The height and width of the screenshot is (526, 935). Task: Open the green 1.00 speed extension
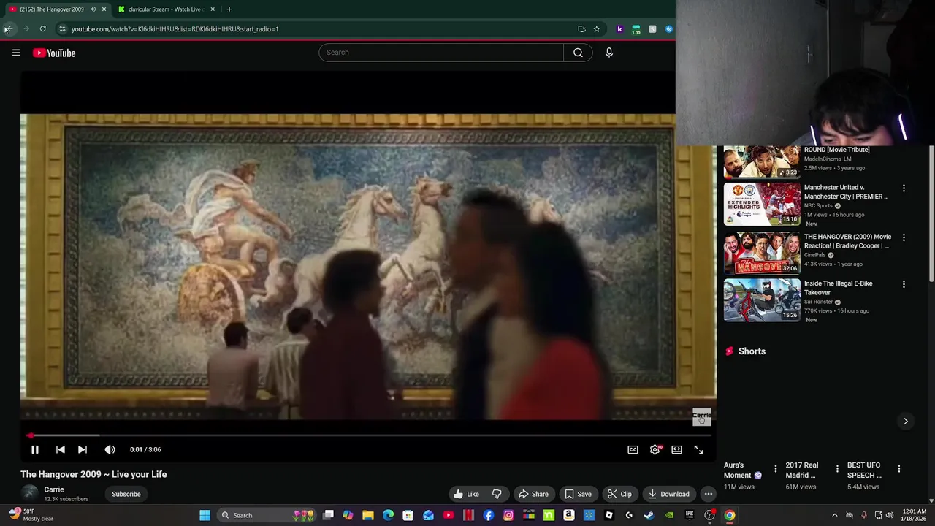pos(636,29)
